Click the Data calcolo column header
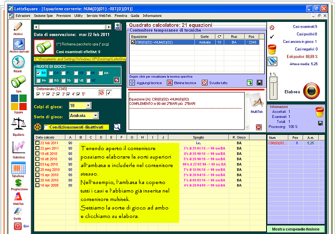 (x=50, y=138)
